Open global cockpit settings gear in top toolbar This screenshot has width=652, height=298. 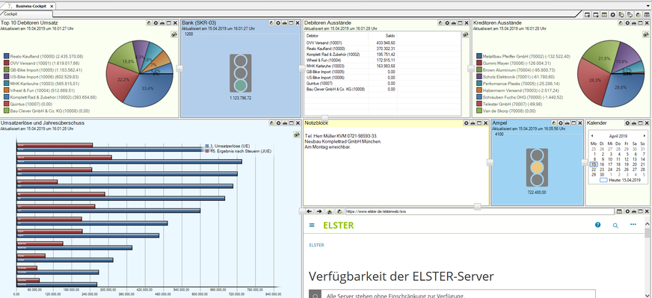(x=613, y=14)
